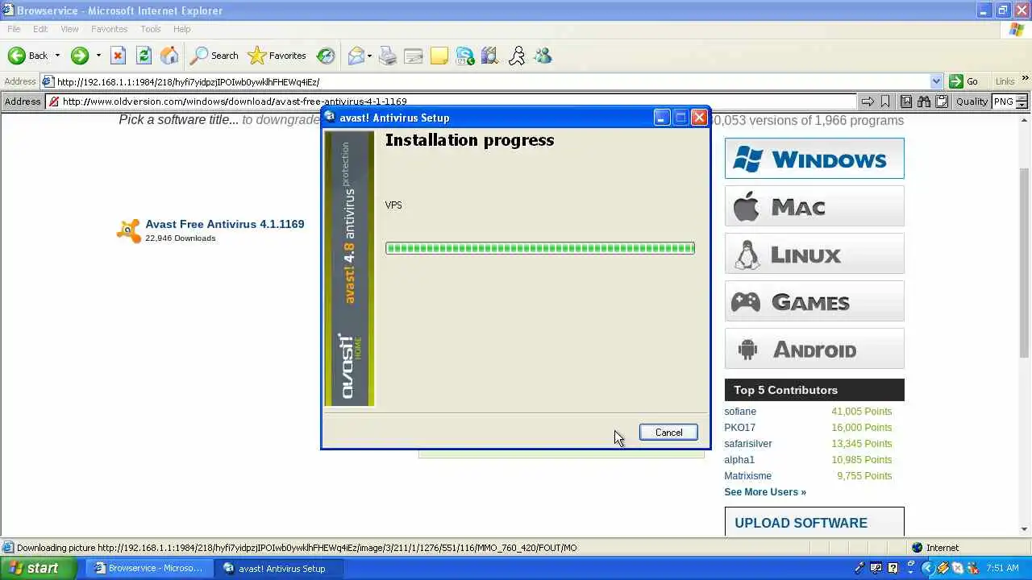Cancel the avast! installation
Viewport: 1032px width, 580px height.
(x=668, y=433)
